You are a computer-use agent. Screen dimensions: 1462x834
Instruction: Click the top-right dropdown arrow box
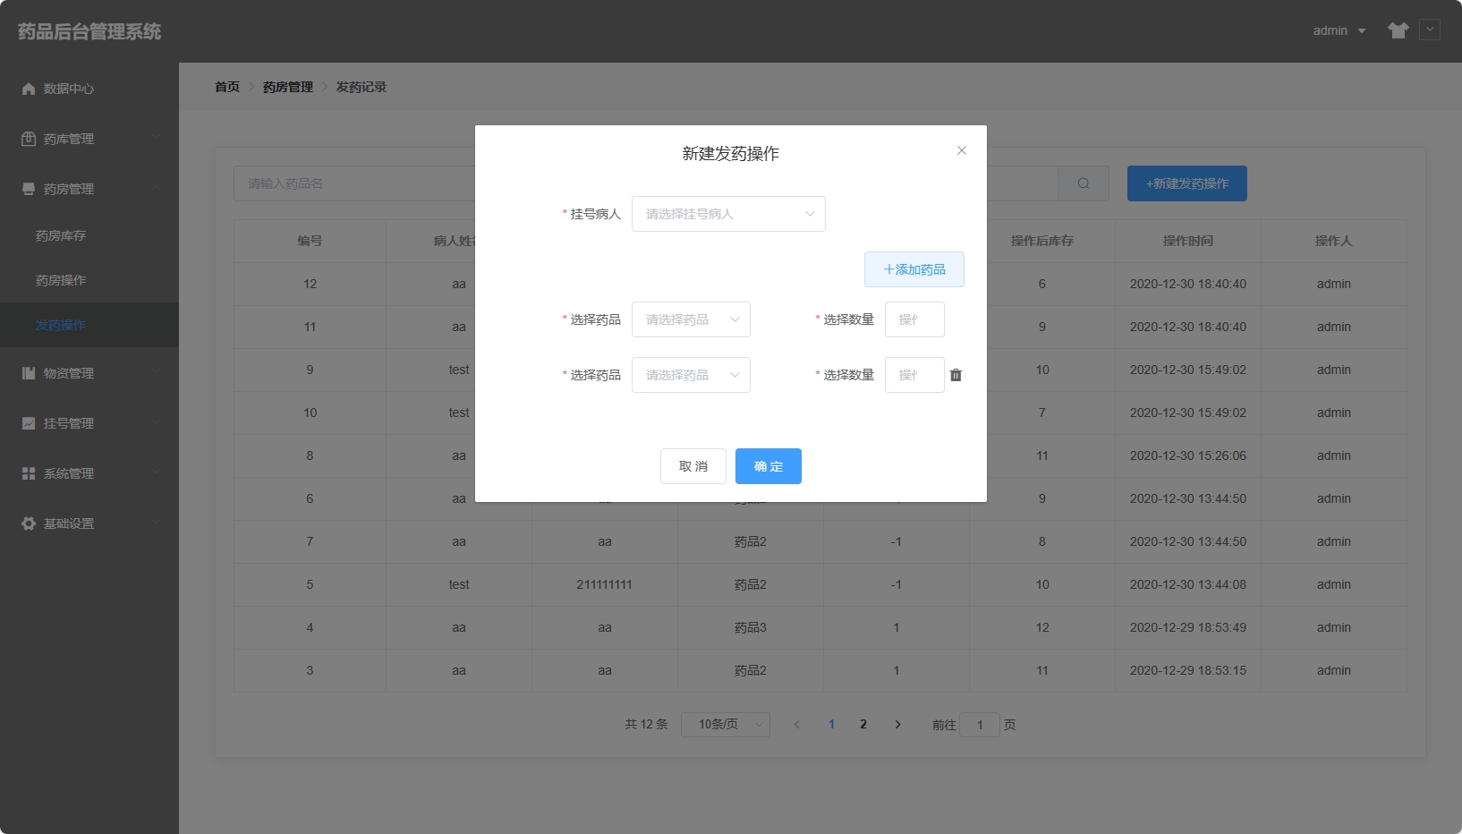tap(1430, 30)
